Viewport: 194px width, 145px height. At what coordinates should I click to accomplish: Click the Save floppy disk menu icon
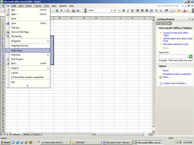[x=8, y=23]
